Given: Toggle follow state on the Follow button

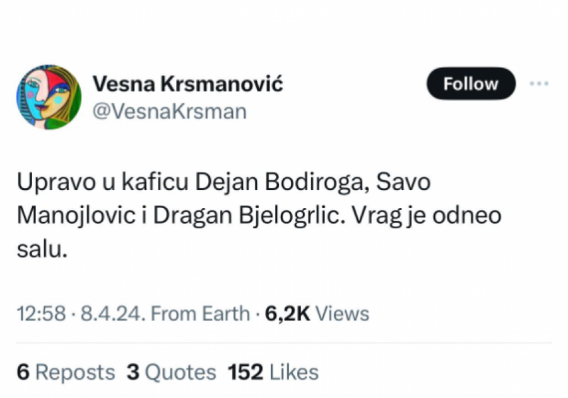Looking at the screenshot, I should click(x=470, y=83).
